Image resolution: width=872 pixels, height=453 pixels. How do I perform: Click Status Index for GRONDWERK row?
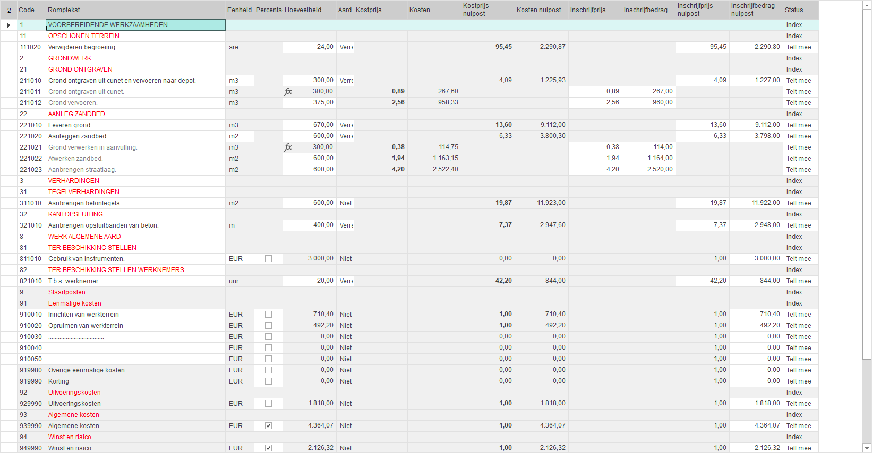801,58
